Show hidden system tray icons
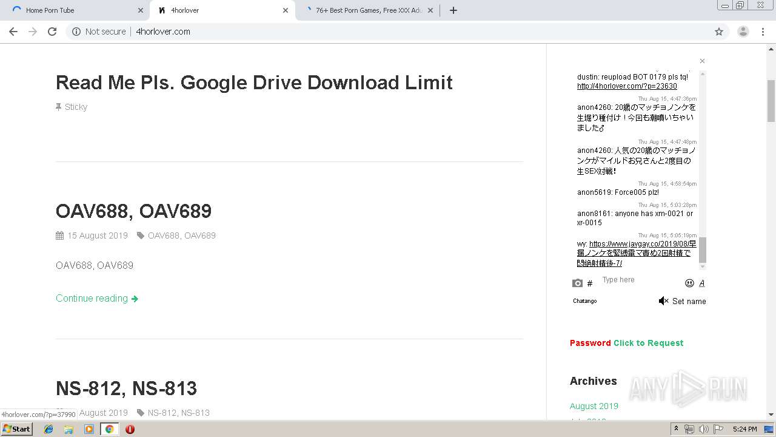Image resolution: width=776 pixels, height=437 pixels. click(676, 429)
